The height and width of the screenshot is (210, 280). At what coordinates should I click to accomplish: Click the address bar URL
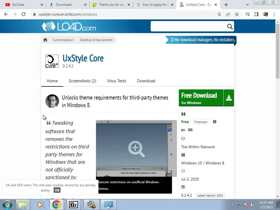pyautogui.click(x=68, y=14)
